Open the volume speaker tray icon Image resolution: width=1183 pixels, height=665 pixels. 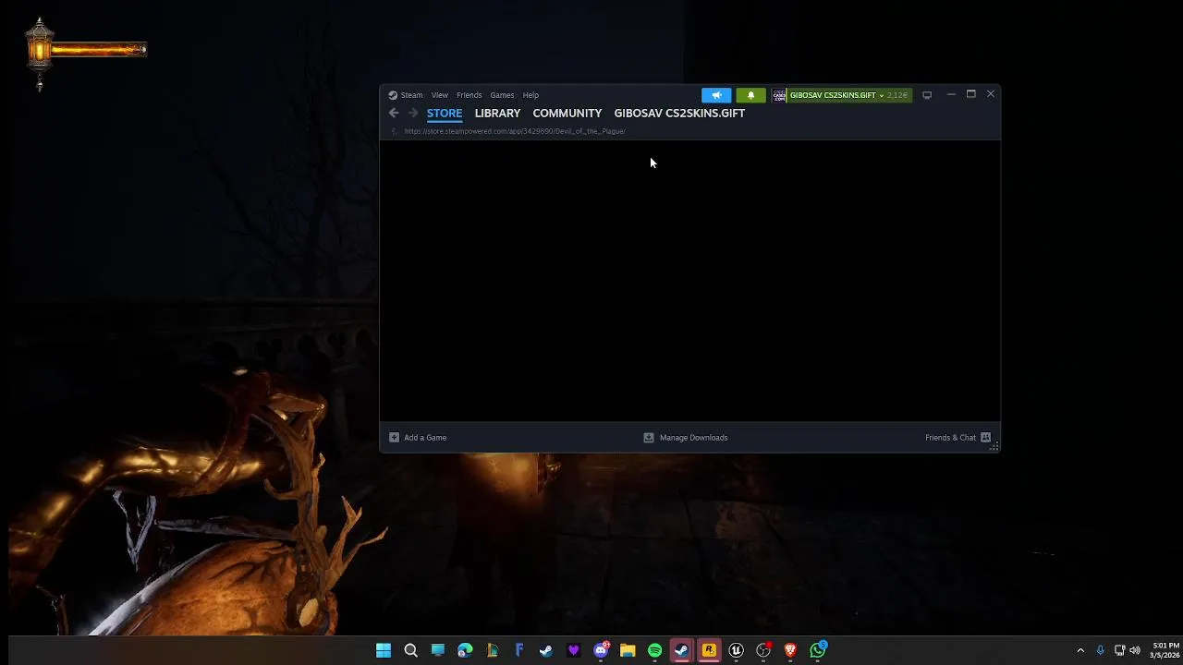[1135, 650]
